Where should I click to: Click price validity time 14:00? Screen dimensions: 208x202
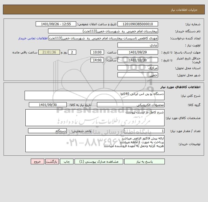[x=97, y=60]
